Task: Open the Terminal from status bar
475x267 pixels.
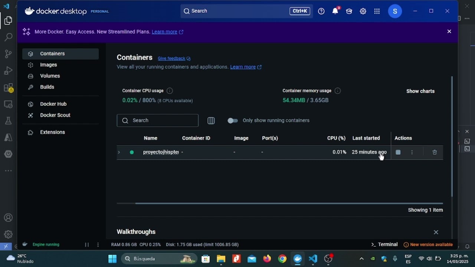Action: tap(384, 245)
